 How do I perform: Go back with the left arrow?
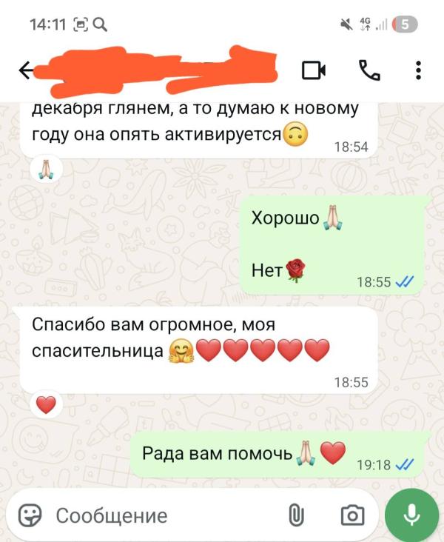pyautogui.click(x=26, y=70)
